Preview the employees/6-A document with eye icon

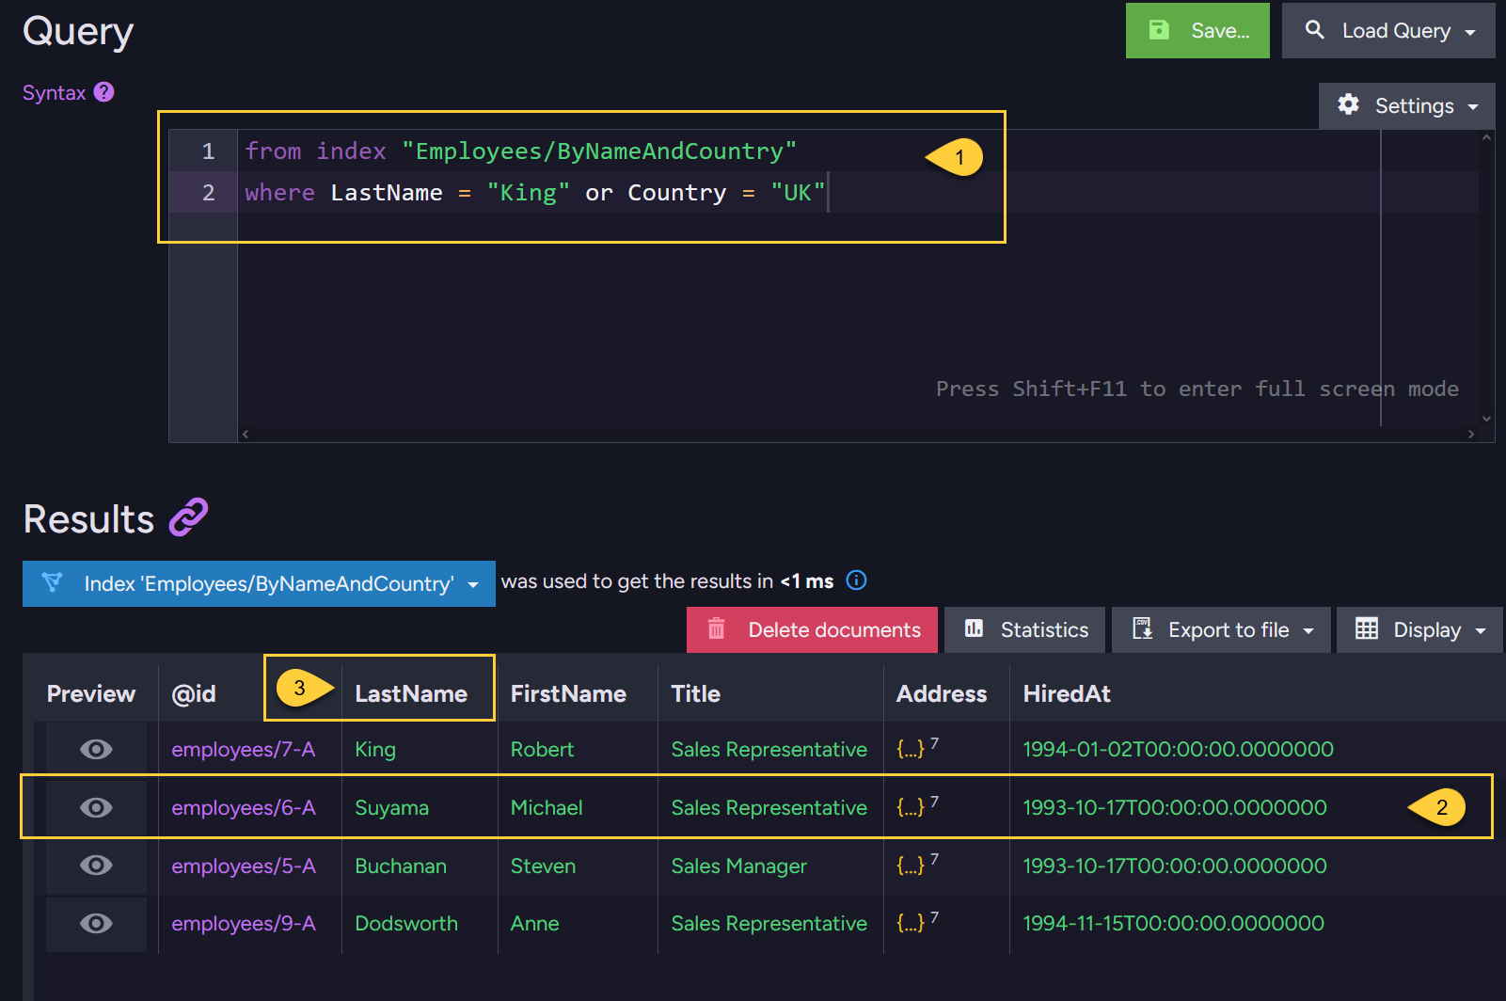click(x=96, y=807)
